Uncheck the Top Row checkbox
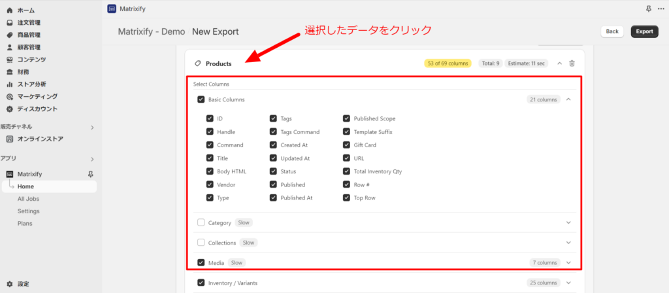Viewport: 669px width, 293px height. click(346, 198)
